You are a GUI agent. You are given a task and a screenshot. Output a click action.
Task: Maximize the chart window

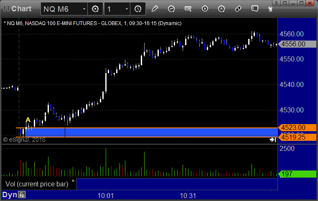302,3
